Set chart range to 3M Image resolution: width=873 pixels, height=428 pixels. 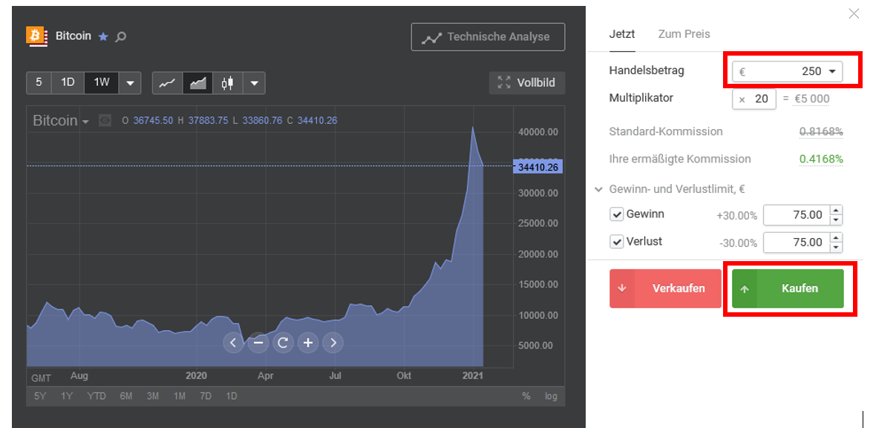coord(153,396)
